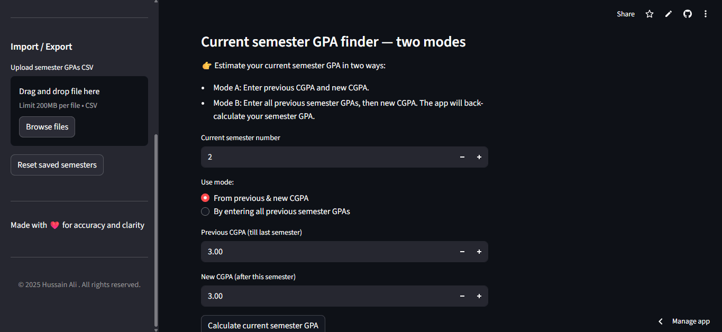This screenshot has height=332, width=722.
Task: Open the three-dot overflow menu
Action: pyautogui.click(x=706, y=14)
